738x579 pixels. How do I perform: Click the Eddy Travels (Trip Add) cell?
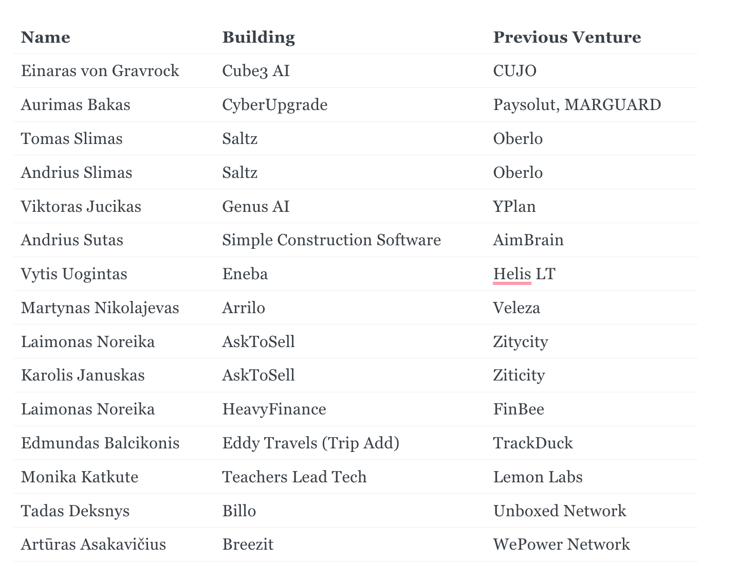tap(310, 443)
